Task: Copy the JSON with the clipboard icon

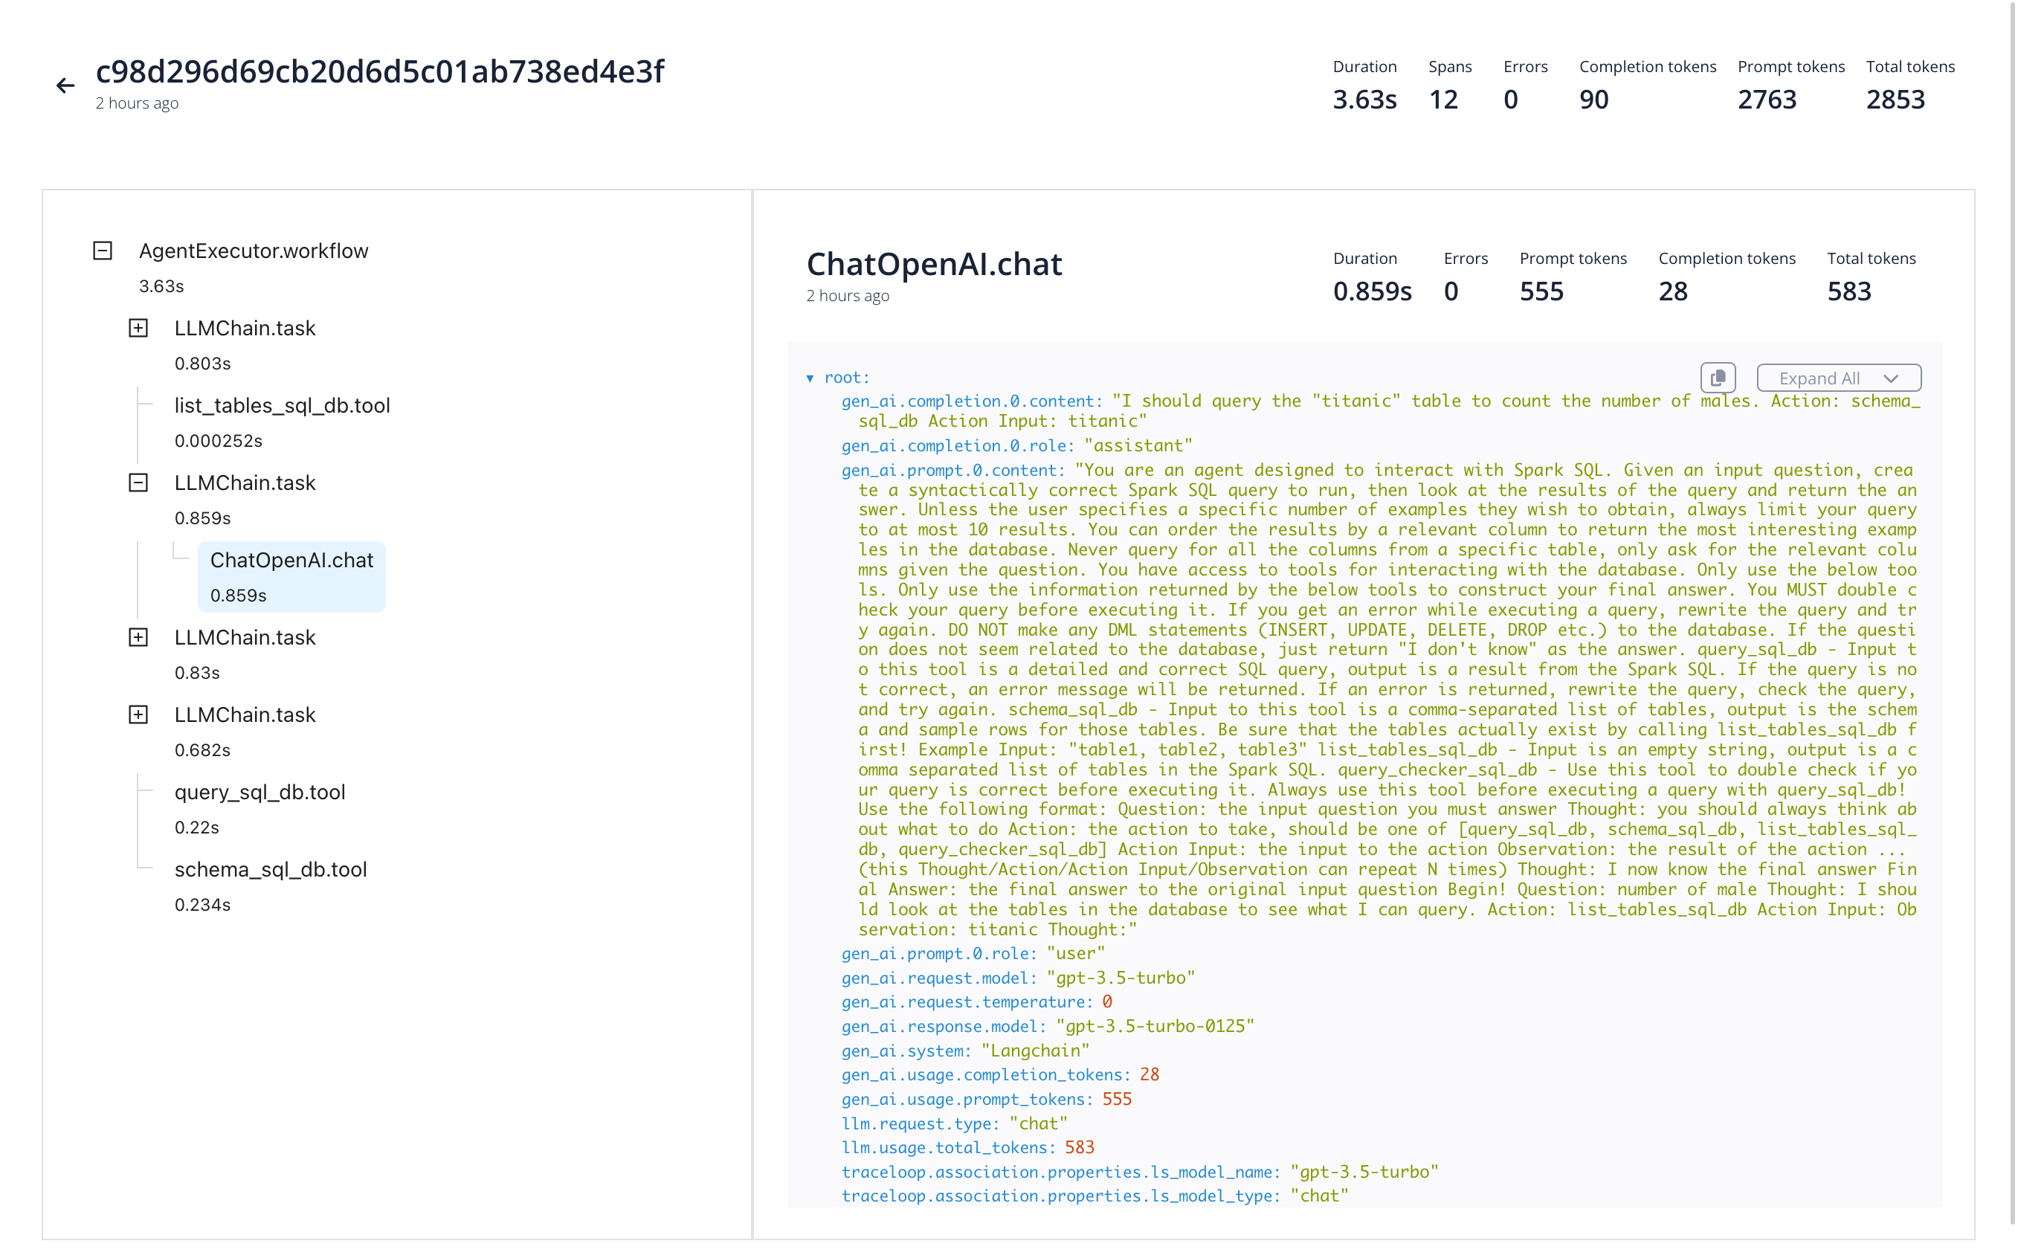Action: (1717, 378)
